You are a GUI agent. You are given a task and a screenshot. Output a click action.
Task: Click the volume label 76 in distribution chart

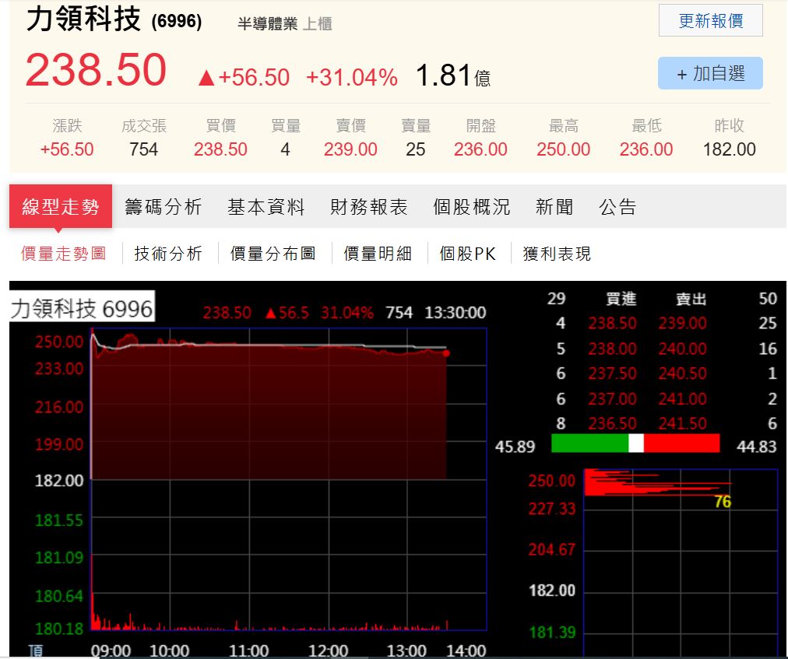(x=723, y=501)
